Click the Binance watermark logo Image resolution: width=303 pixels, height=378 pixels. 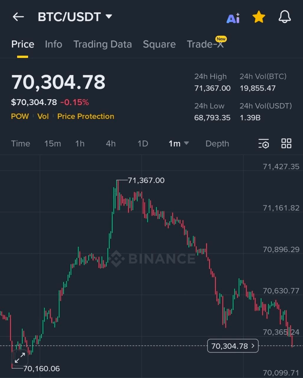pyautogui.click(x=152, y=259)
